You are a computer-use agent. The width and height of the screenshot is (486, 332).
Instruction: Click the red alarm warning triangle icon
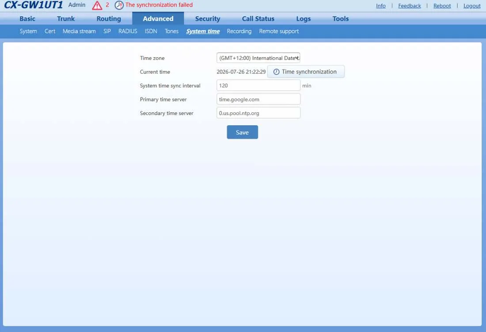click(x=97, y=5)
